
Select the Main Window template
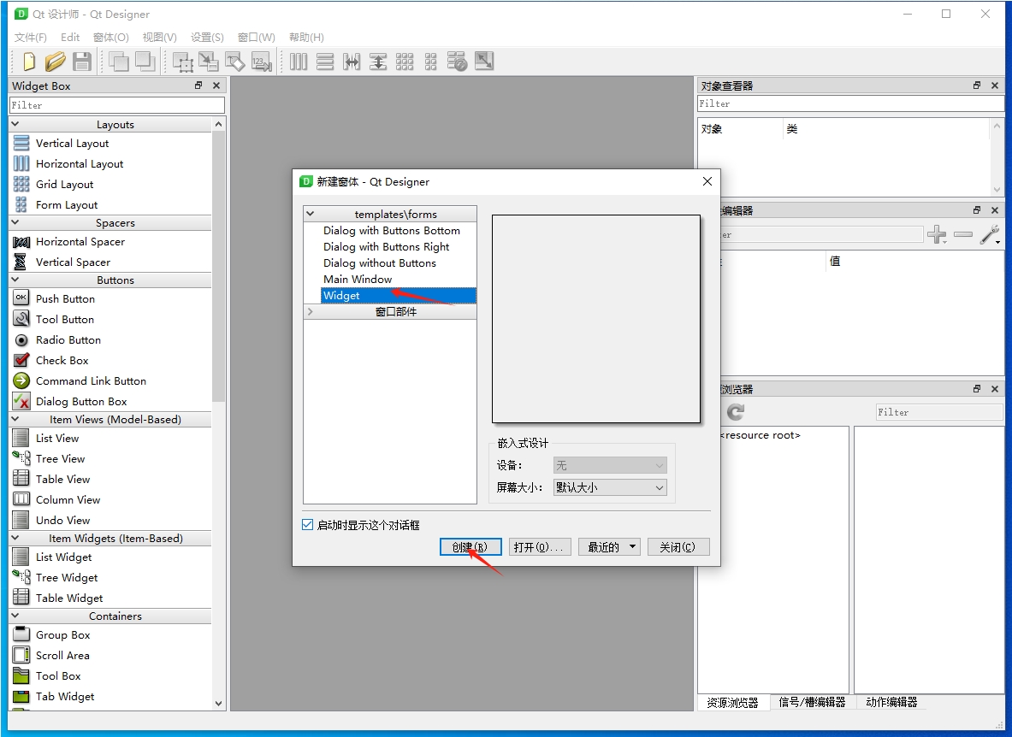358,279
